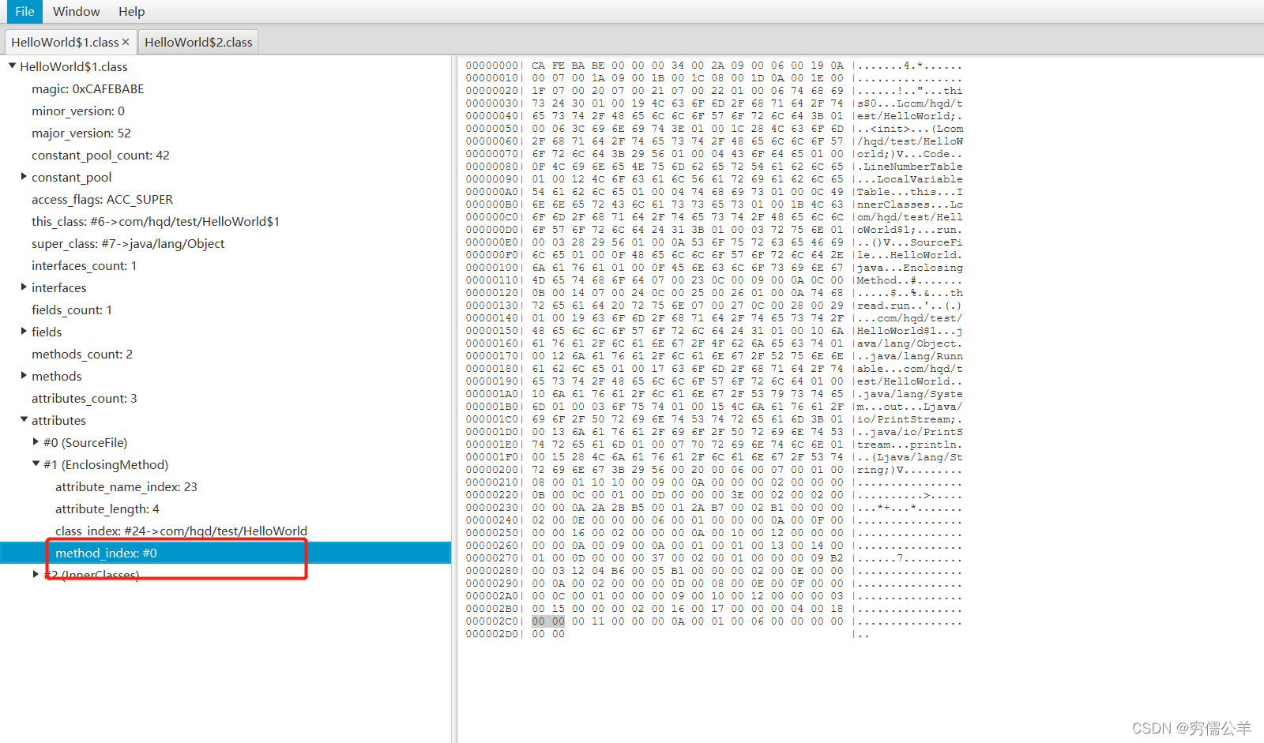Image resolution: width=1264 pixels, height=743 pixels.
Task: Select the HelloWorld$1.class tab
Action: 64,42
